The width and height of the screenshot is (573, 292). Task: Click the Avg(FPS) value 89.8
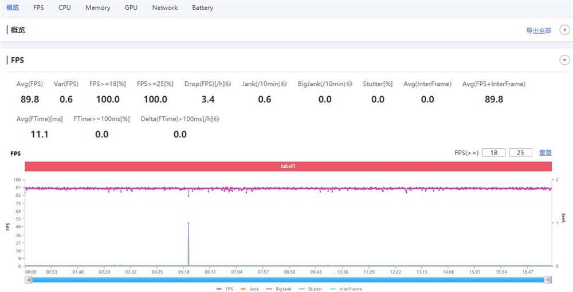(30, 99)
